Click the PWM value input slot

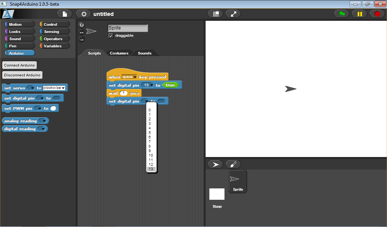point(53,108)
